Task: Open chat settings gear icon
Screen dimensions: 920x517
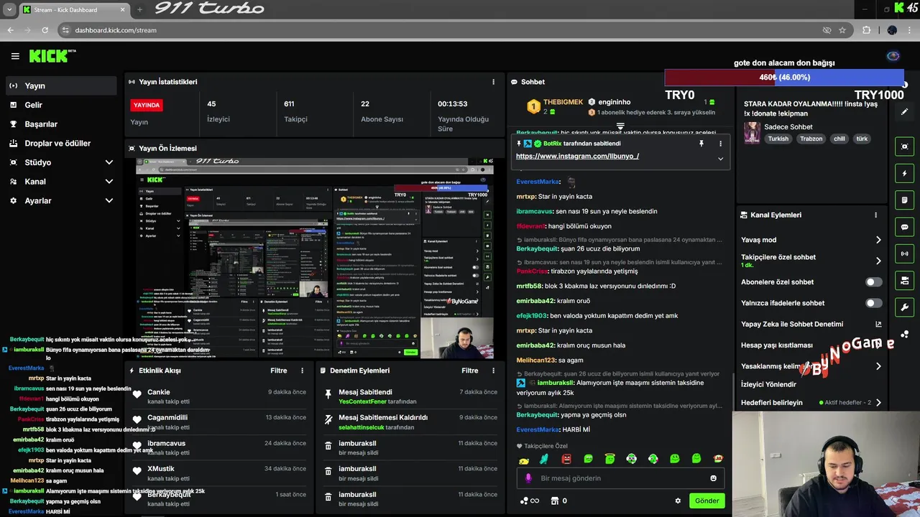Action: point(677,500)
